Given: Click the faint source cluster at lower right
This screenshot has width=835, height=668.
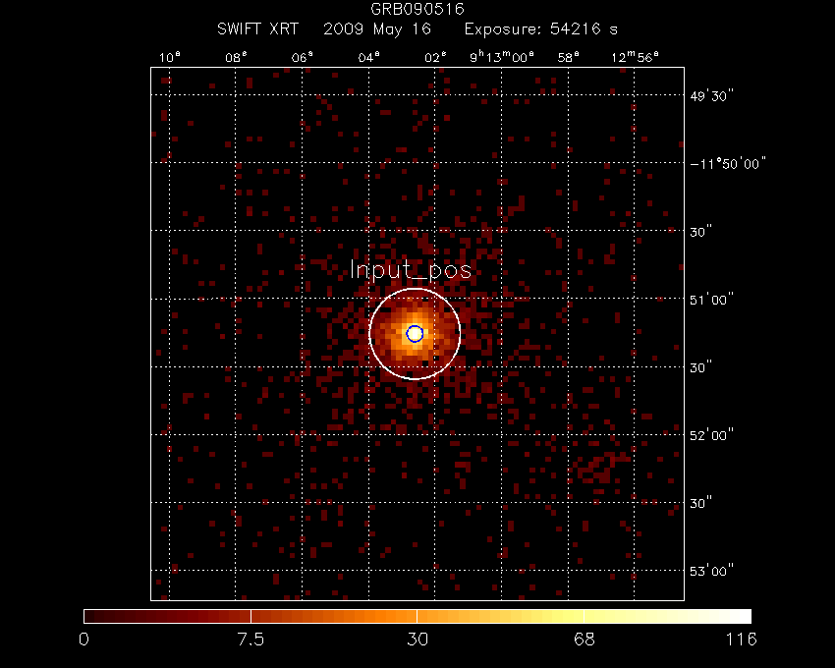Looking at the screenshot, I should click(597, 473).
